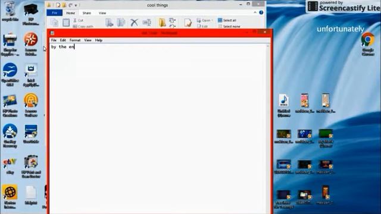381x214 pixels.
Task: Click the New folder icon in Explorer quick access toolbar
Action: (64, 5)
